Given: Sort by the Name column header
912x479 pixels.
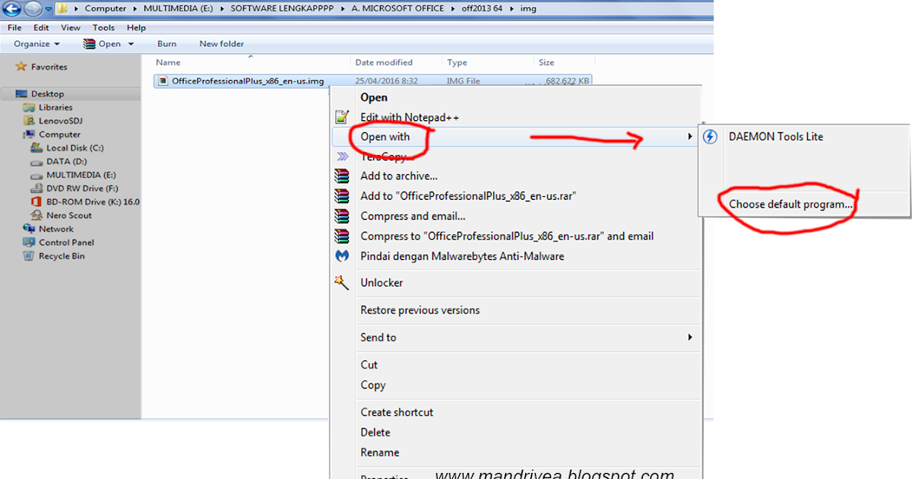Looking at the screenshot, I should coord(169,62).
